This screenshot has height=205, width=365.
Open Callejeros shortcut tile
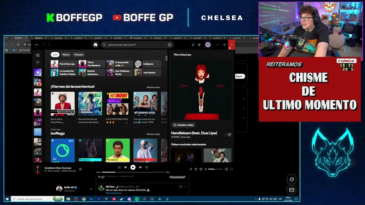pyautogui.click(x=147, y=64)
